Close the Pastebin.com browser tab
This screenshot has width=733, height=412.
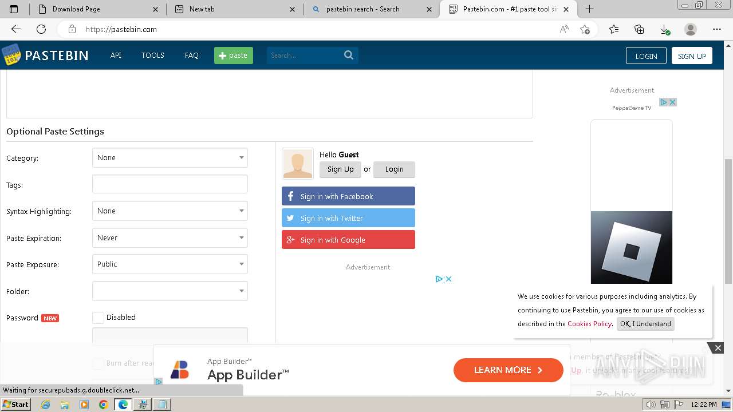coord(566,9)
